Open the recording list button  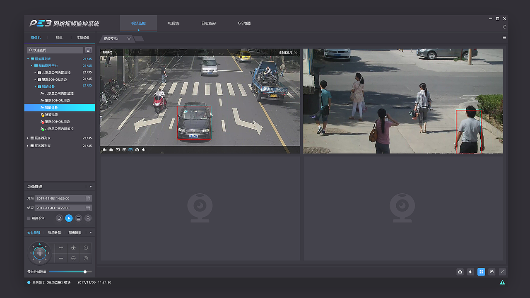coord(79,218)
